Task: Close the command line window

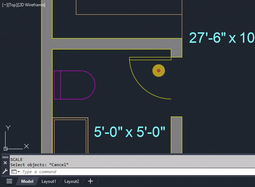Action: [x=5, y=163]
